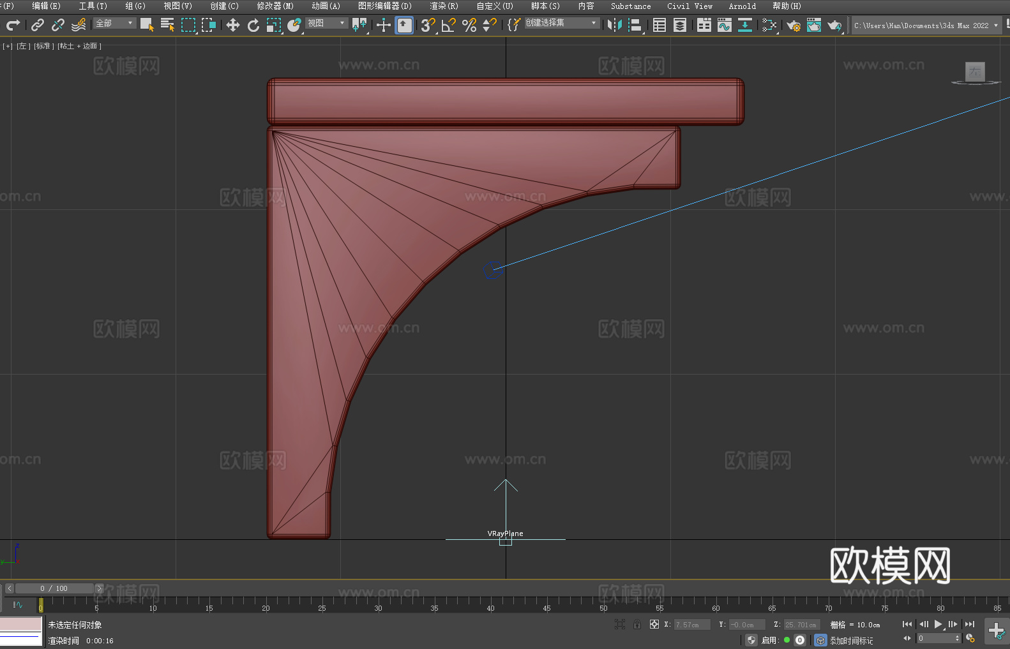Select the Unlink selection tool

point(58,25)
